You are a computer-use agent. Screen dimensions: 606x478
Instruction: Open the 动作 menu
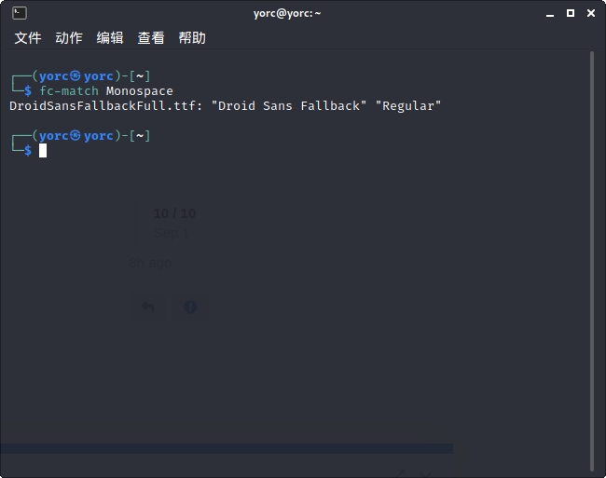pyautogui.click(x=69, y=38)
